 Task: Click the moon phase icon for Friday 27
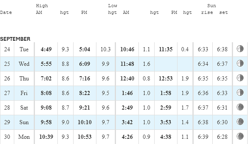(x=240, y=92)
